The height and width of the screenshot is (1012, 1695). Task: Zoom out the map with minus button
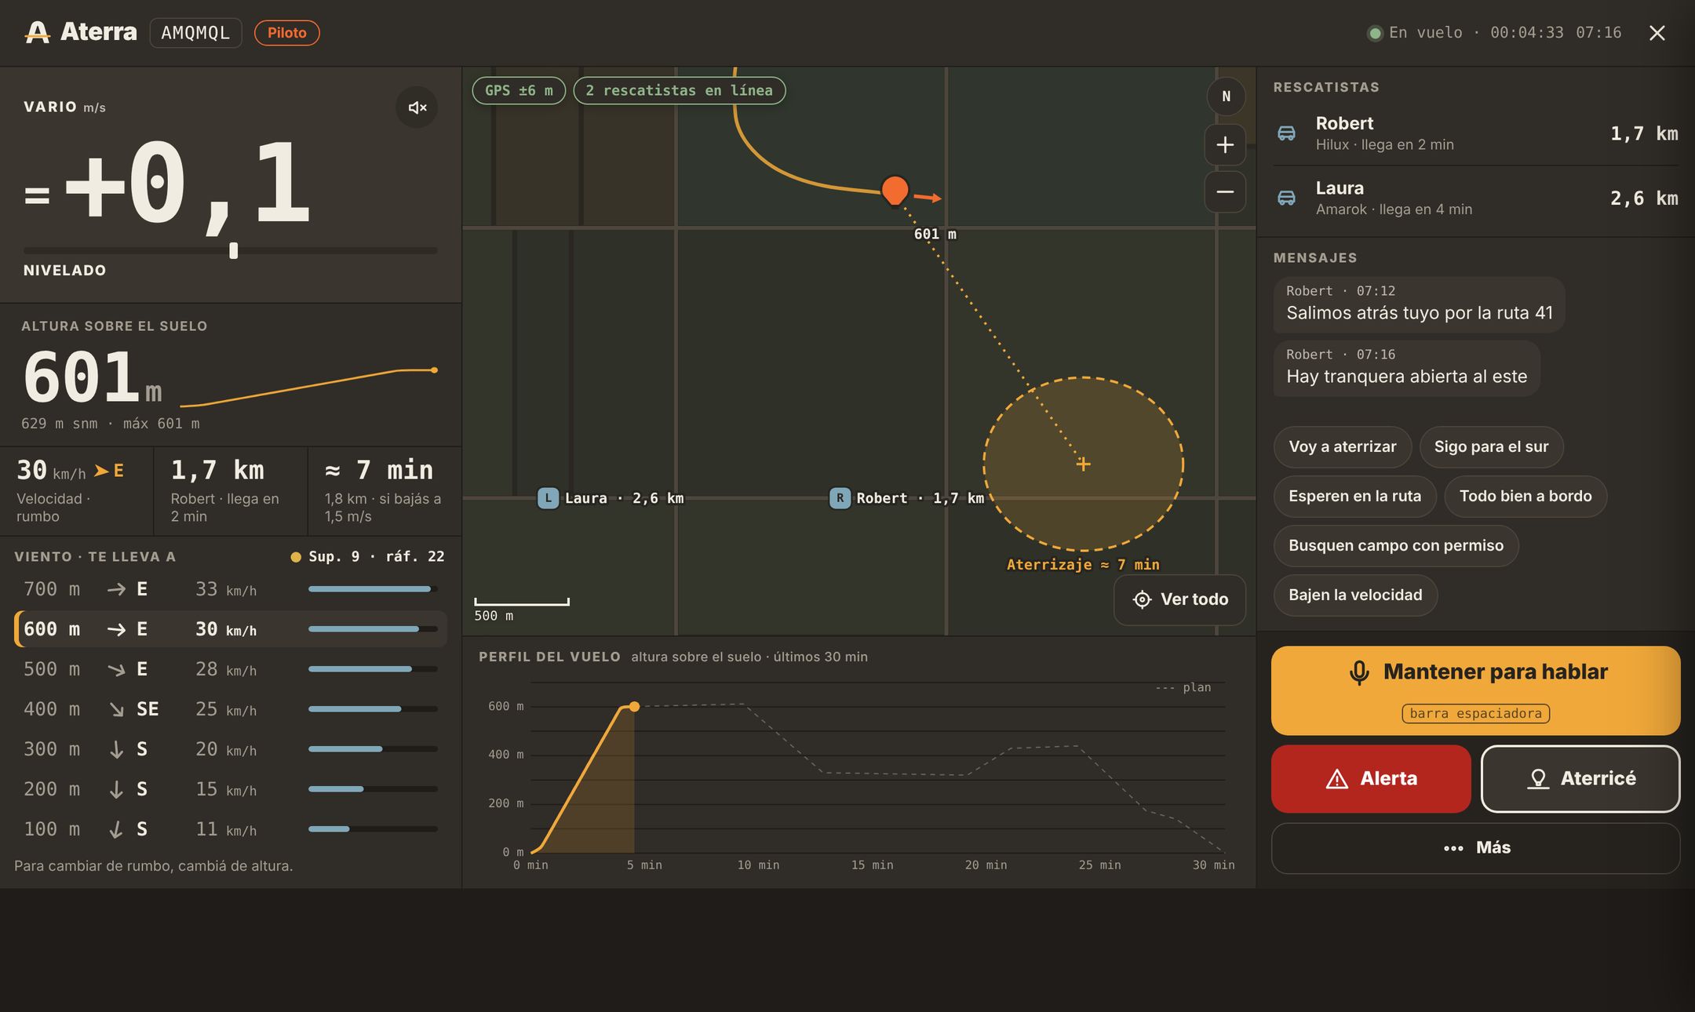point(1225,192)
